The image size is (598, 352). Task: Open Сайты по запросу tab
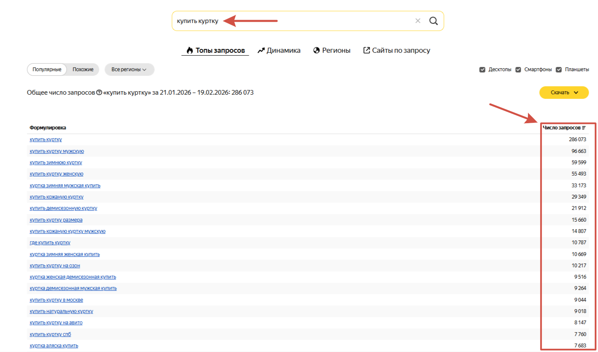coord(397,50)
